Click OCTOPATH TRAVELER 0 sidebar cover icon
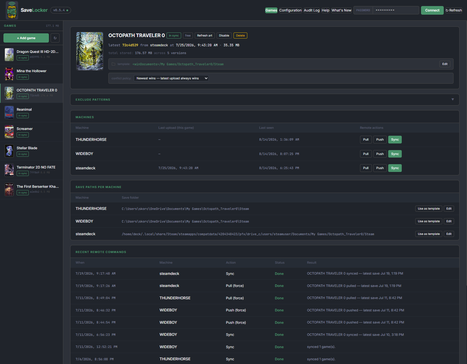This screenshot has height=364, width=467. click(x=9, y=93)
